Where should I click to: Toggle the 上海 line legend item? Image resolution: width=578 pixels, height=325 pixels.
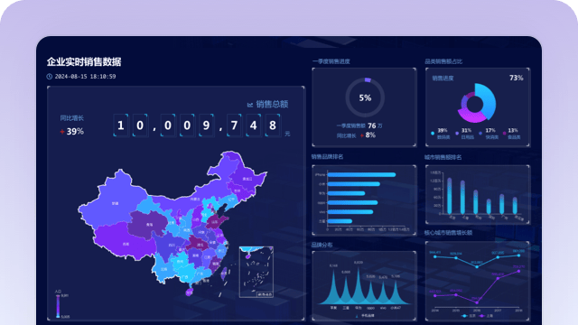click(x=486, y=316)
